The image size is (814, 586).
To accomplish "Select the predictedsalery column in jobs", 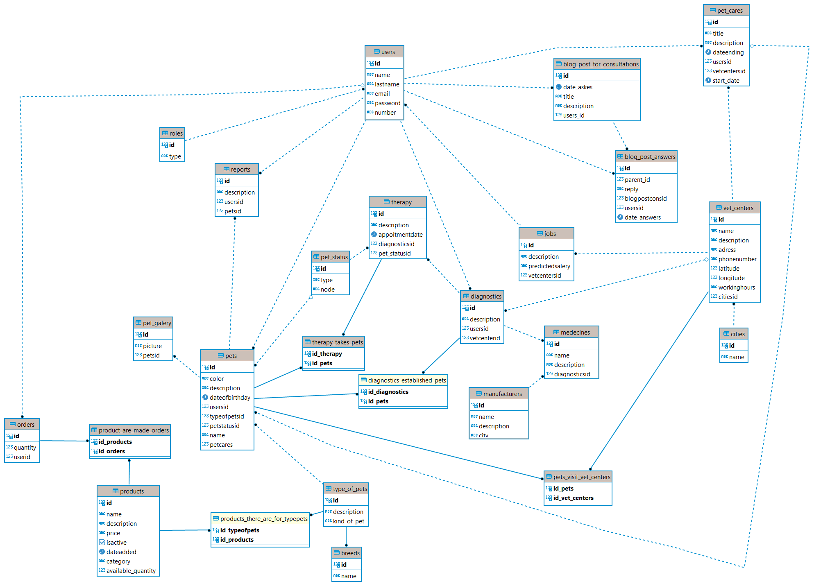I will [x=549, y=266].
